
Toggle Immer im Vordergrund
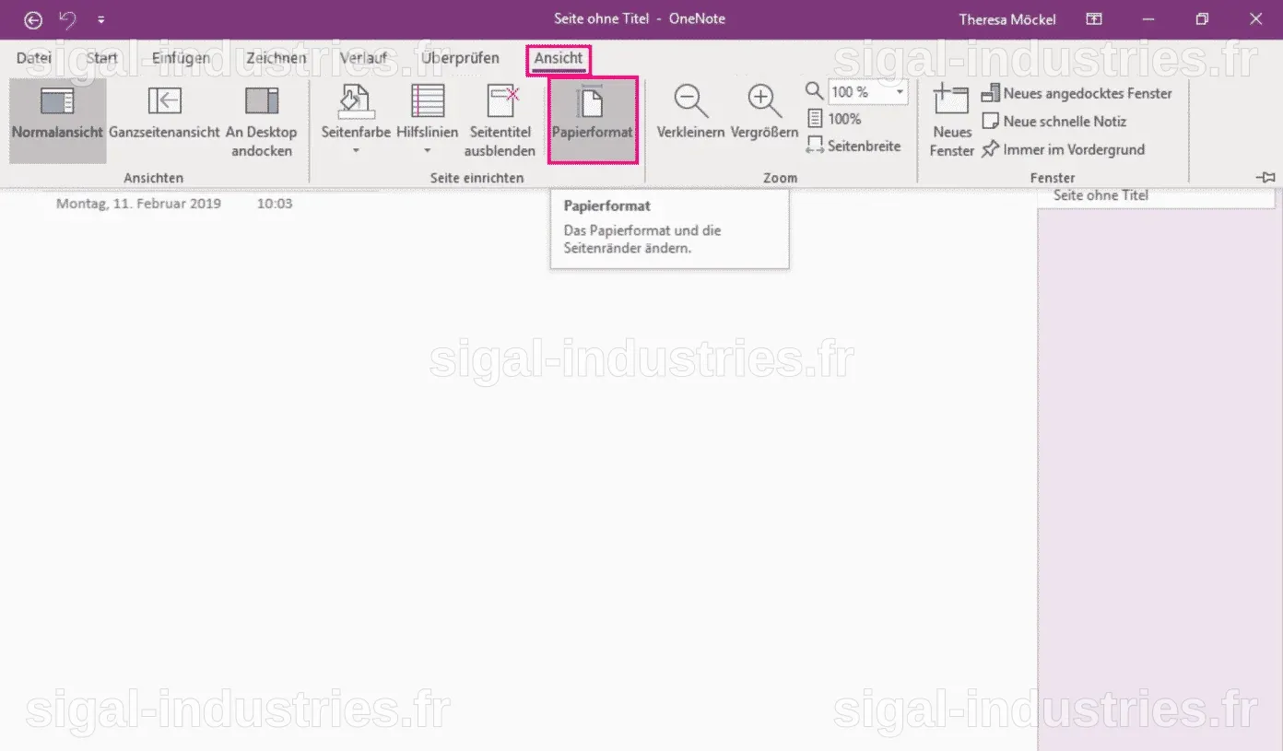point(1063,149)
